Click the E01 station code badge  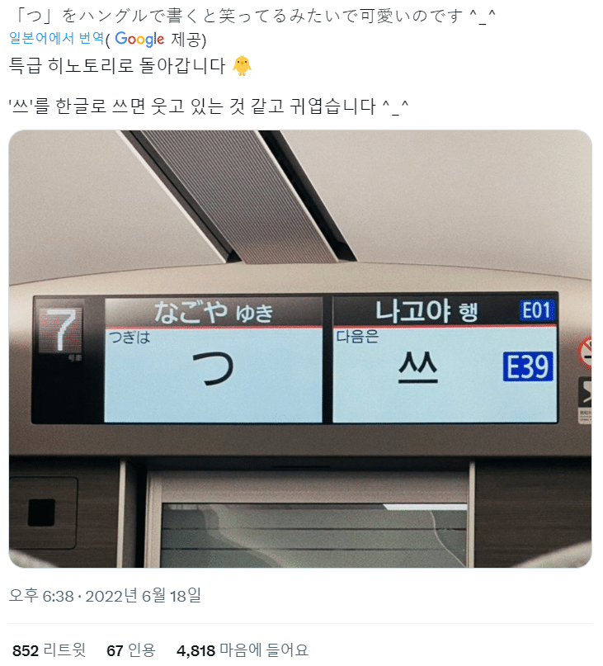[x=537, y=310]
